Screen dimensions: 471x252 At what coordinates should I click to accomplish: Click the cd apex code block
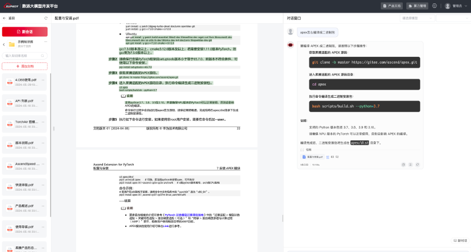click(365, 85)
